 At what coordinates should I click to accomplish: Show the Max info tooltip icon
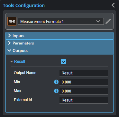click(x=56, y=91)
